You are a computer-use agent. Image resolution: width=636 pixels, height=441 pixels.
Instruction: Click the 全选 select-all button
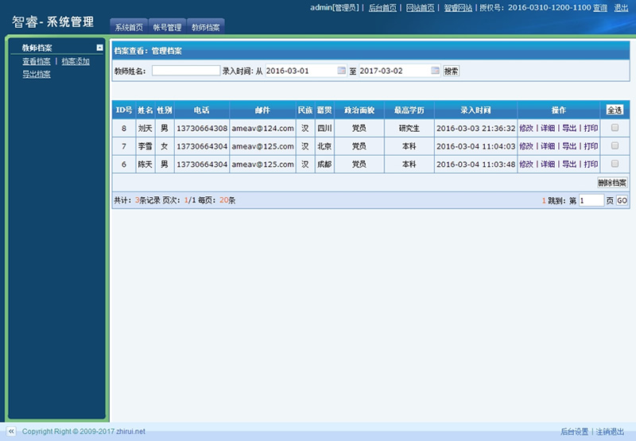(615, 110)
